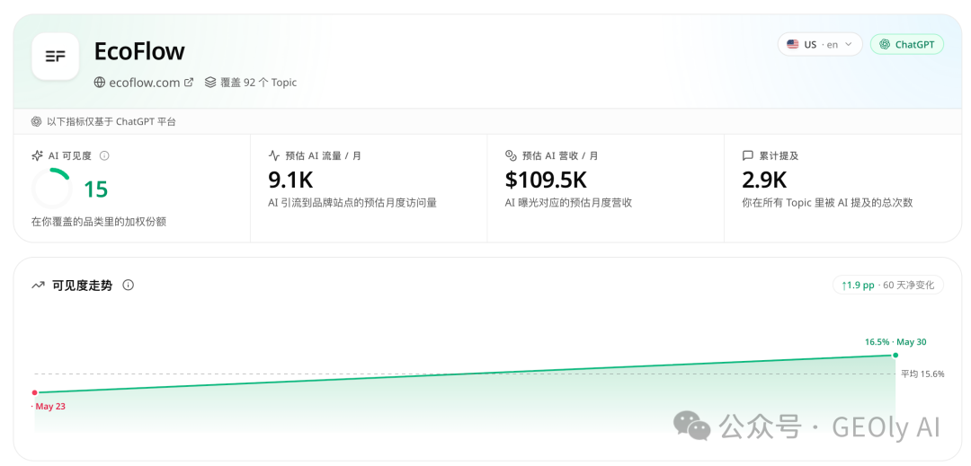Click the 在你覆盖的品类里的加权份额 description
This screenshot has width=971, height=466.
click(x=99, y=222)
